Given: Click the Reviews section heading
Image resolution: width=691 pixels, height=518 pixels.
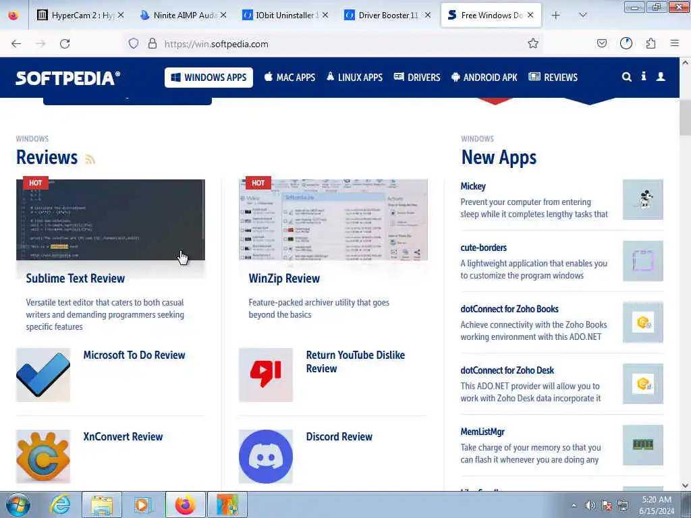Looking at the screenshot, I should (47, 157).
